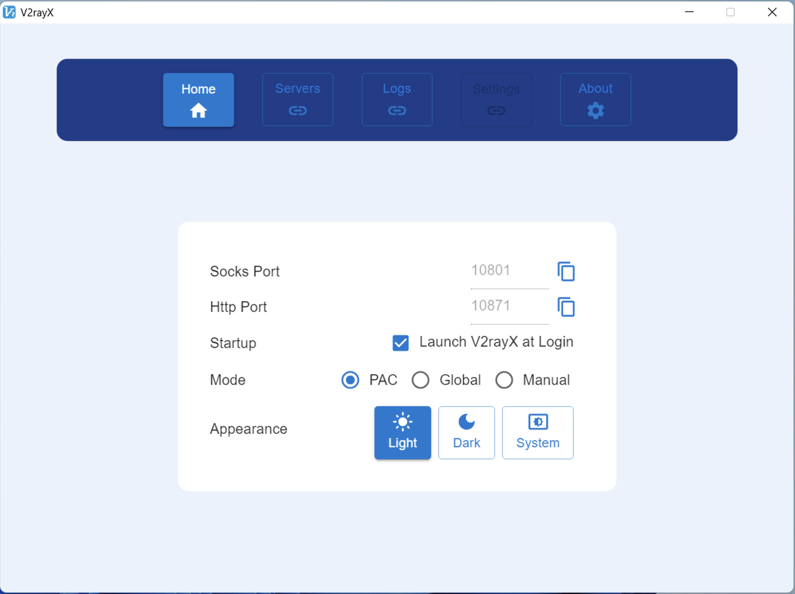Screen dimensions: 795x594
Task: Uncheck Launch V2rayX at Login
Action: pyautogui.click(x=400, y=343)
